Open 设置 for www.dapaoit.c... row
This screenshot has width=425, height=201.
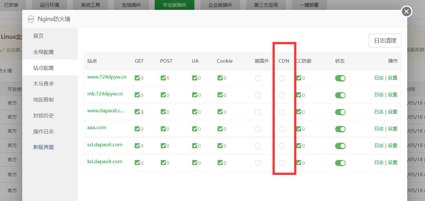coord(393,112)
